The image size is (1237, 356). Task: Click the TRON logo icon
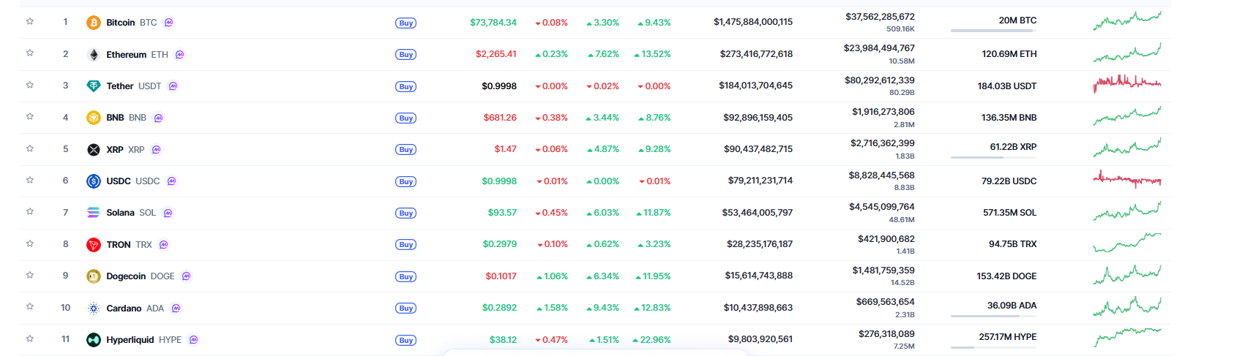click(x=94, y=245)
